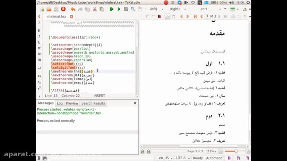The width and height of the screenshot is (287, 161).
Task: Click the scissors Cut icon
Action: tap(94, 9)
